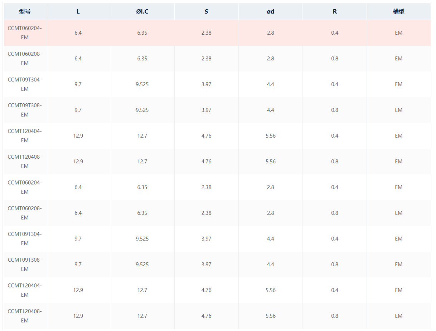Click the first CCMT120408-EM model cell
The image size is (436, 331).
[25, 161]
